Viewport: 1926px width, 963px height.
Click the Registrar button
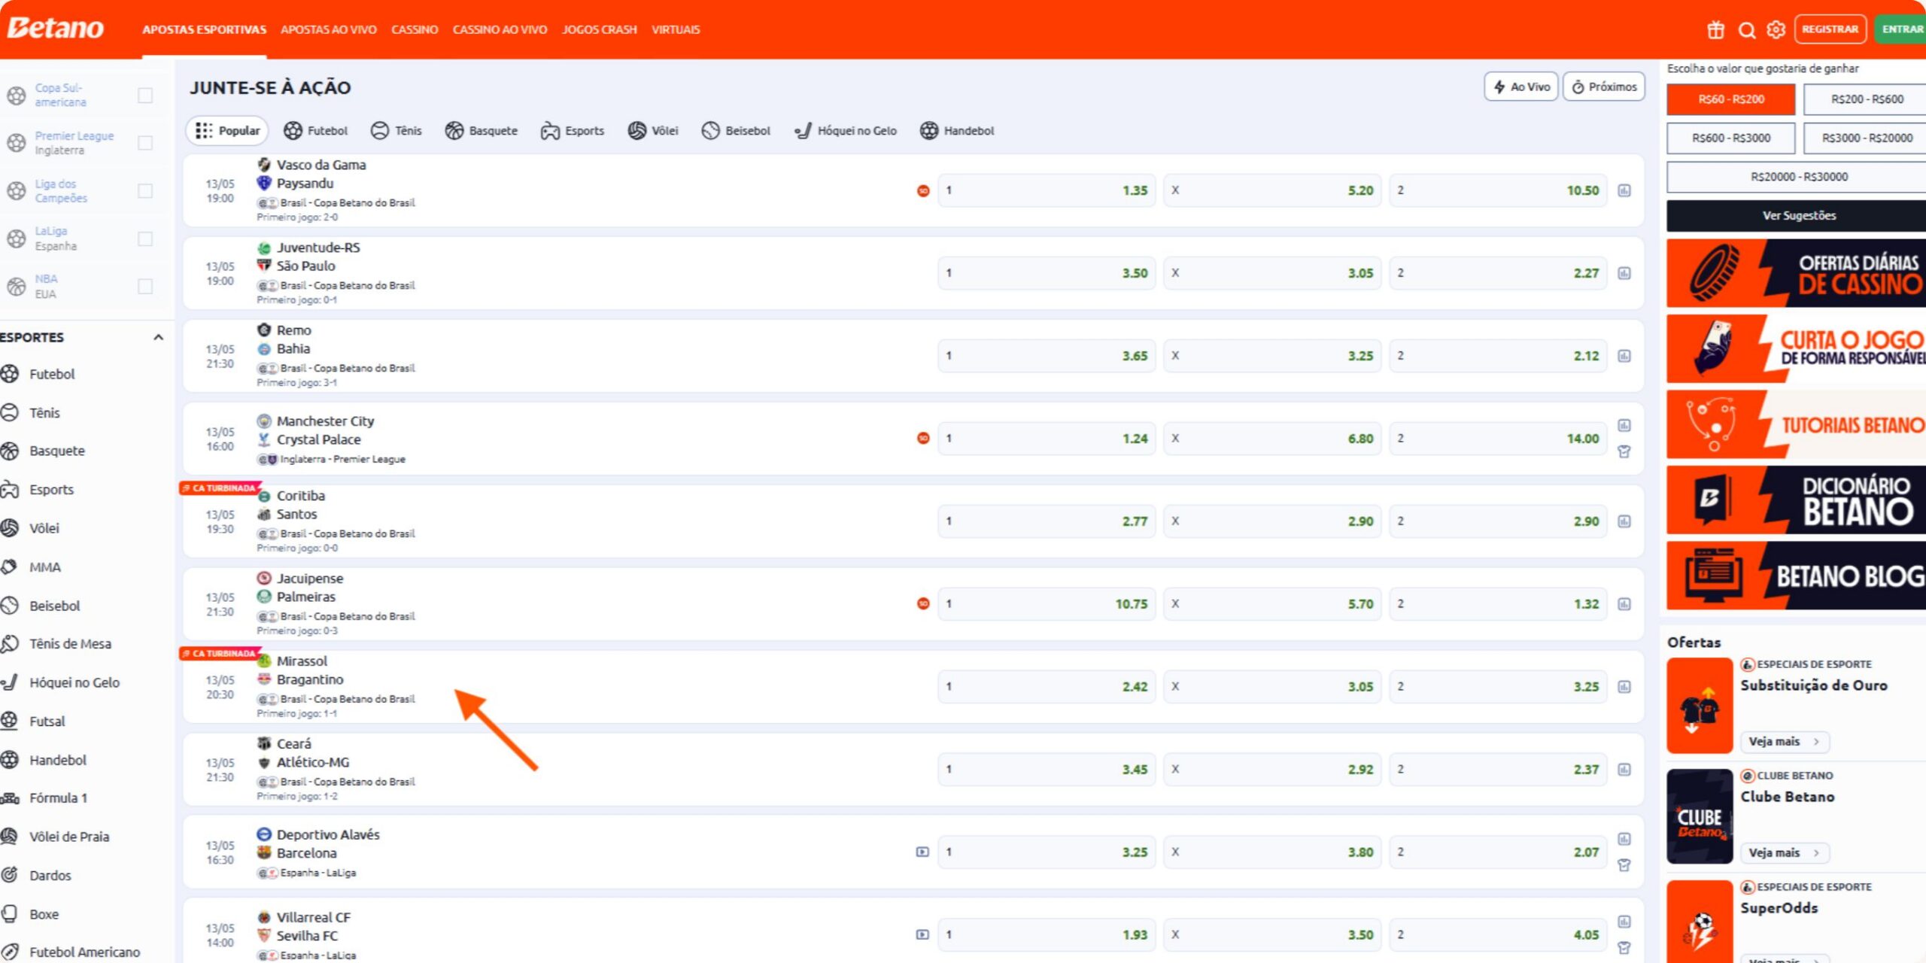click(1830, 29)
